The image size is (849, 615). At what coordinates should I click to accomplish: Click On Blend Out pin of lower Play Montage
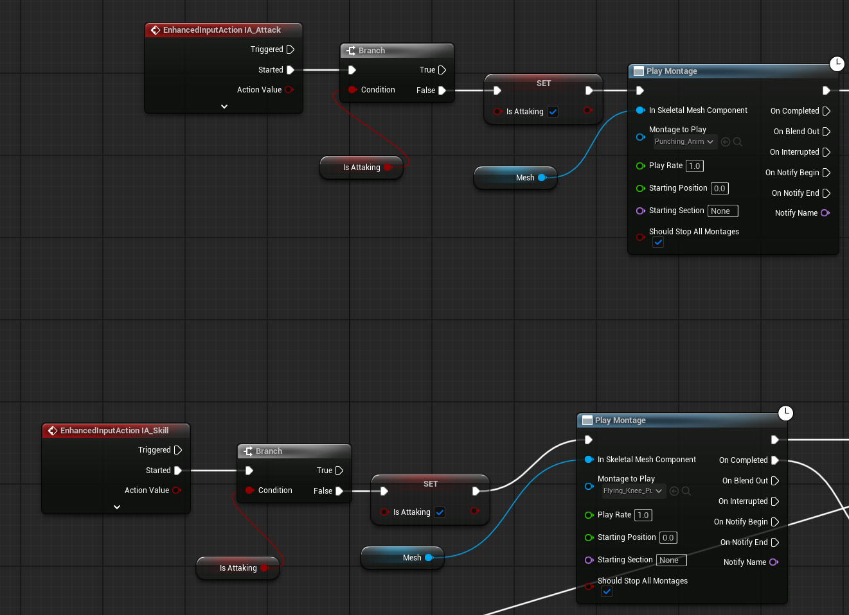(775, 481)
